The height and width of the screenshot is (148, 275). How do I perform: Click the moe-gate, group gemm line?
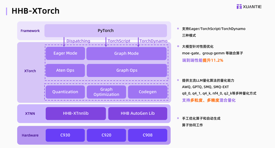click(212, 53)
